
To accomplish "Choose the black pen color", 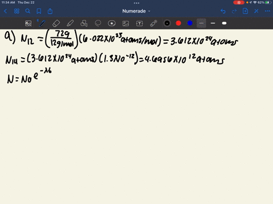I will pyautogui.click(x=167, y=23).
